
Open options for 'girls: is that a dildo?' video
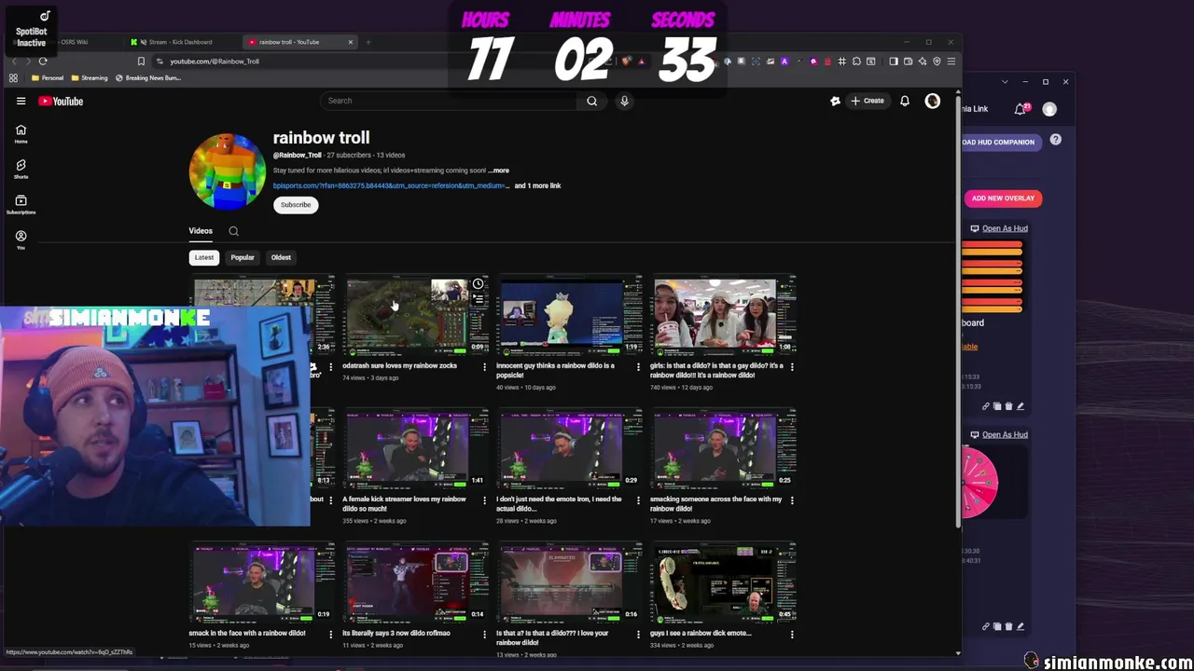[x=792, y=367]
